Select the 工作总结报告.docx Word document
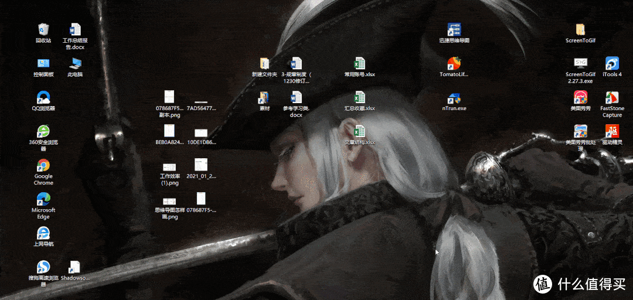Screen dimensions: 633x300 coord(75,30)
